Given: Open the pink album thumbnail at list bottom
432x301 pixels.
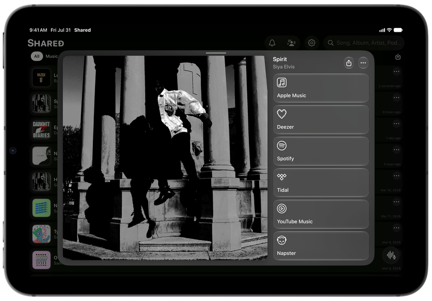Looking at the screenshot, I should pyautogui.click(x=42, y=260).
